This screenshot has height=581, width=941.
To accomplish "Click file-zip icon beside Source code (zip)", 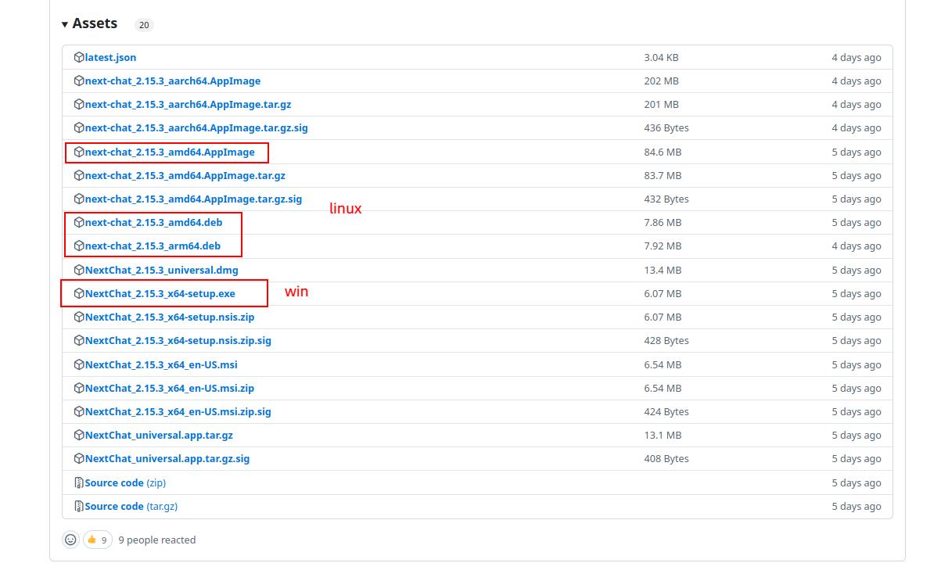I will [79, 482].
